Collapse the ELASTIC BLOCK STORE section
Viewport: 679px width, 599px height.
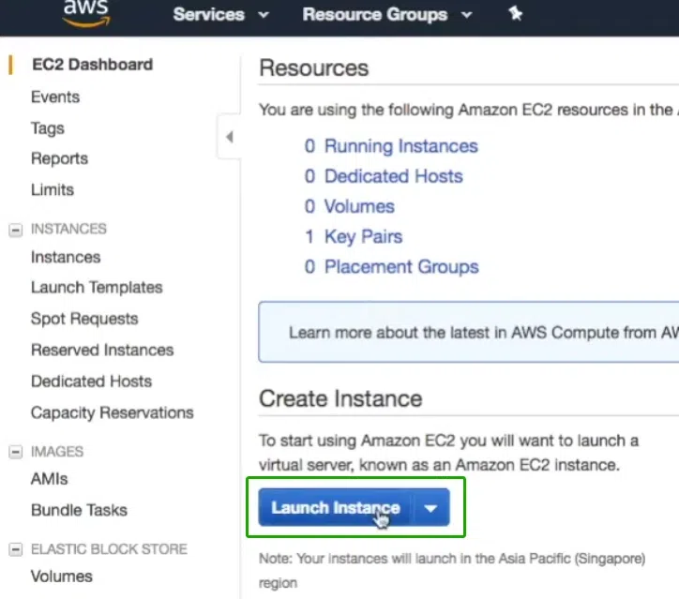coord(15,549)
